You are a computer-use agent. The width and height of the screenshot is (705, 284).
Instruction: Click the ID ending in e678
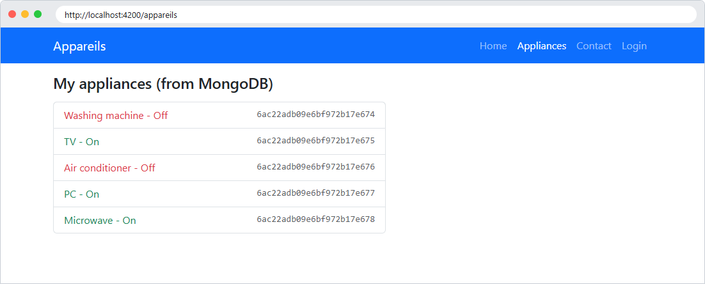point(315,219)
